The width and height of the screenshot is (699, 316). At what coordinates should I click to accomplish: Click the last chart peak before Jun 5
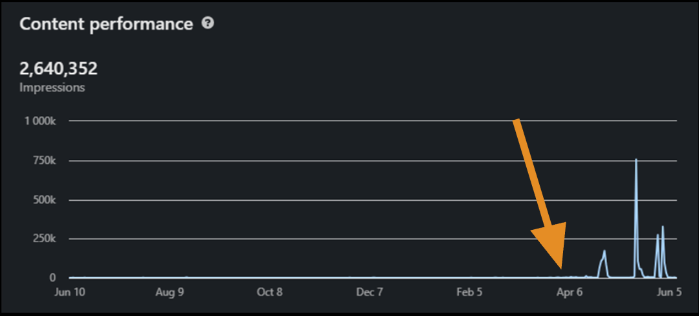tap(663, 228)
